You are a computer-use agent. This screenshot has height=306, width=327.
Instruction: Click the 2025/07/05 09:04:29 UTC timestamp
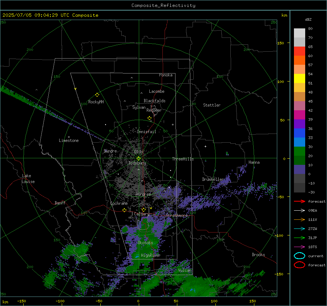36,15
